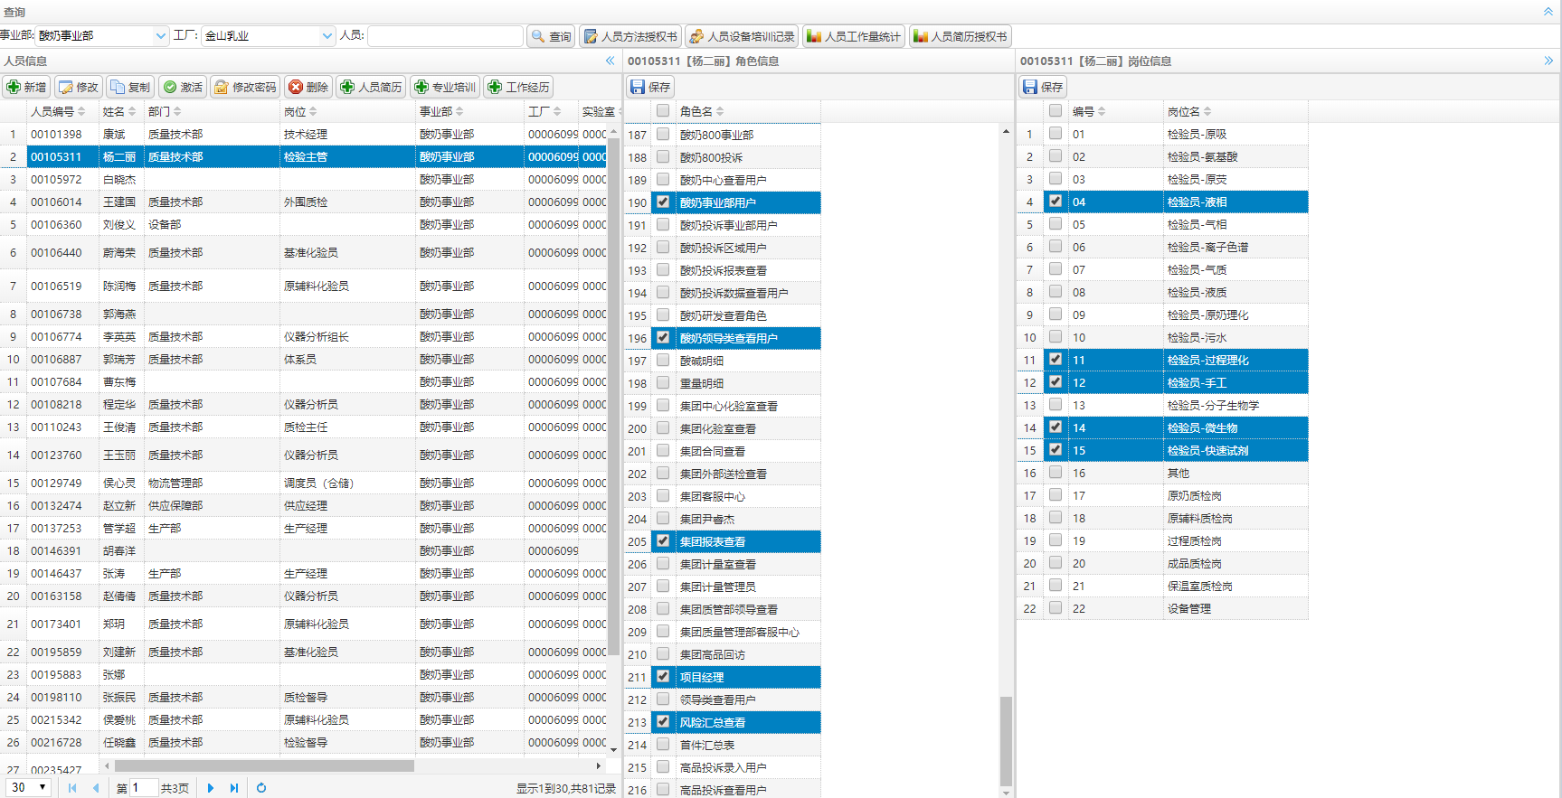Toggle the 集团报表查看 role checkbox
The height and width of the screenshot is (798, 1562).
(663, 540)
